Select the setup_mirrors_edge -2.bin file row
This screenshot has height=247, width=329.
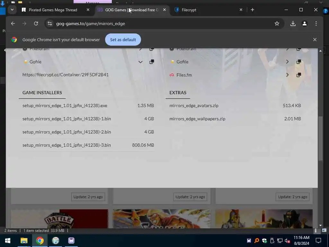pyautogui.click(x=88, y=132)
